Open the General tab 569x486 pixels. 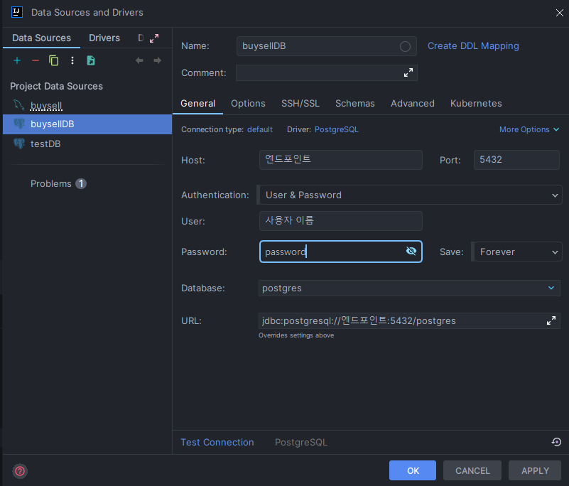(x=197, y=104)
